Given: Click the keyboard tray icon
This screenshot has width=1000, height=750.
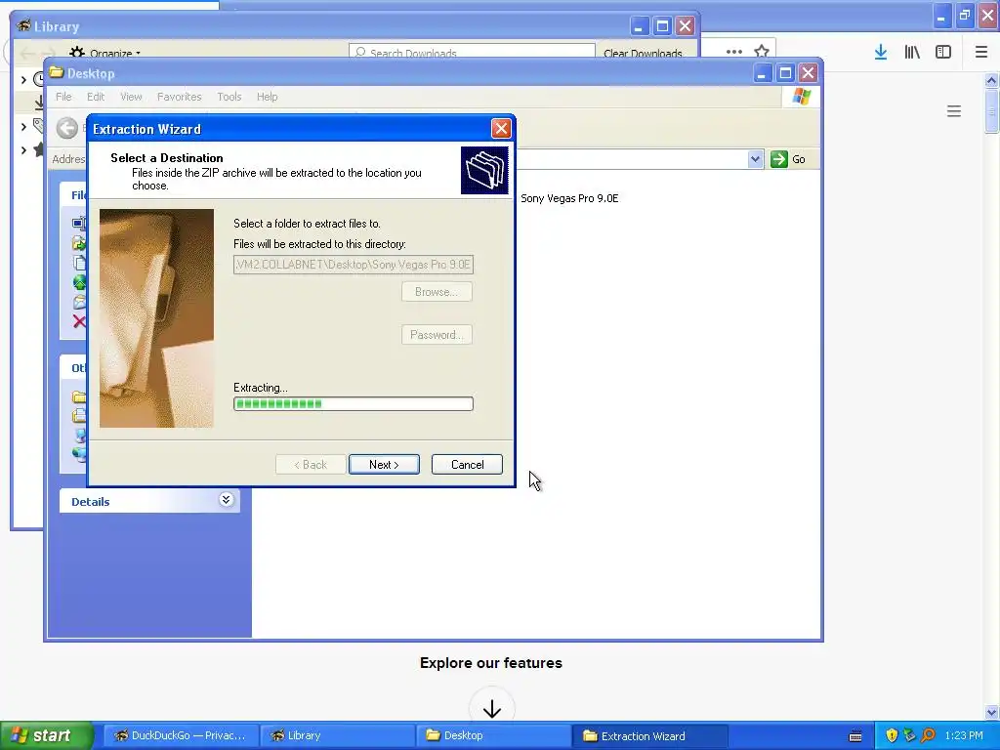Looking at the screenshot, I should [855, 736].
